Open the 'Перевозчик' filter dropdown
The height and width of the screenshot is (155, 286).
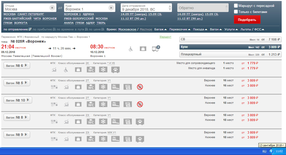[x=180, y=29]
